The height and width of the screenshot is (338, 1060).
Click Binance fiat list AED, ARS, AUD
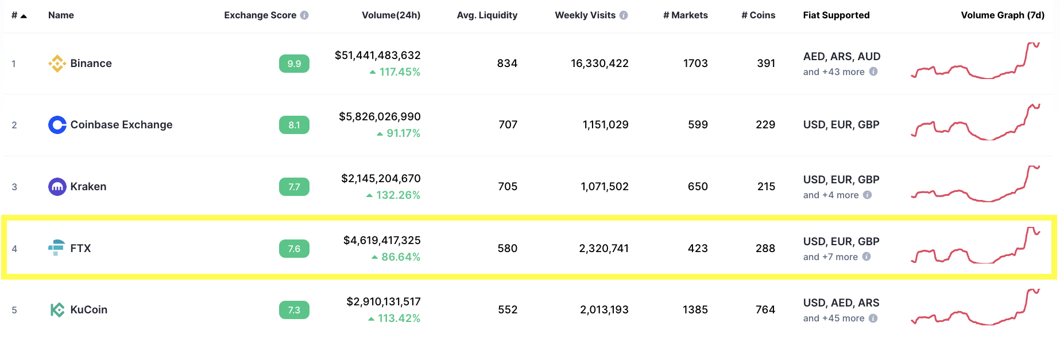[x=842, y=57]
